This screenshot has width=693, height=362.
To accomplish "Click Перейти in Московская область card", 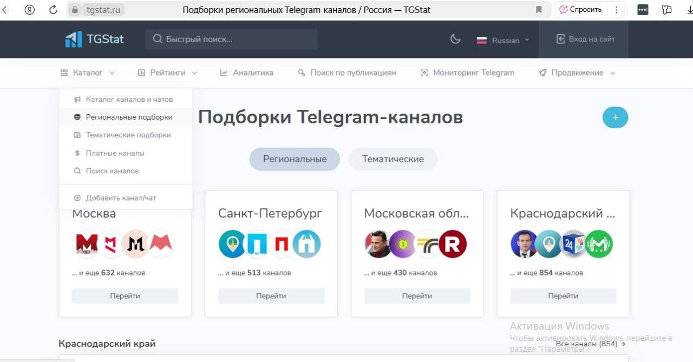I will point(417,296).
